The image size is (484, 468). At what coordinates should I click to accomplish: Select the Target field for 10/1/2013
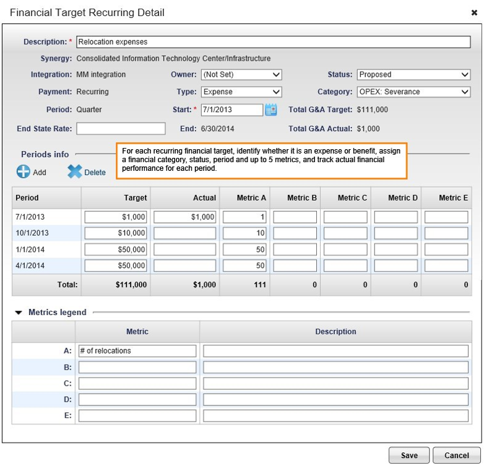click(x=116, y=233)
